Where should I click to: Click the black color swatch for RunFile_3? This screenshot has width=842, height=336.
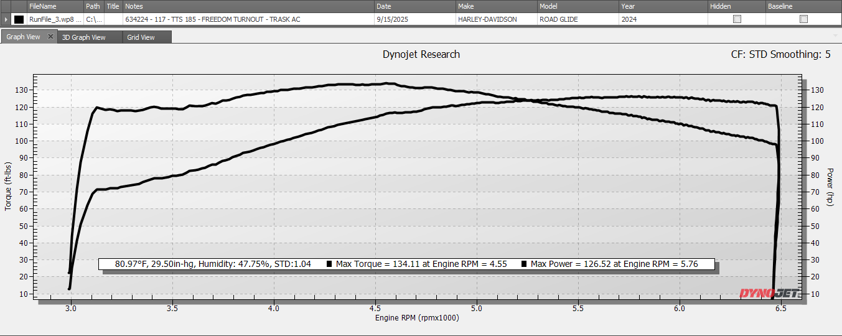[19, 19]
